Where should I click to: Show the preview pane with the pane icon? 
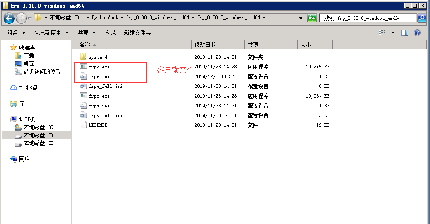click(x=405, y=33)
